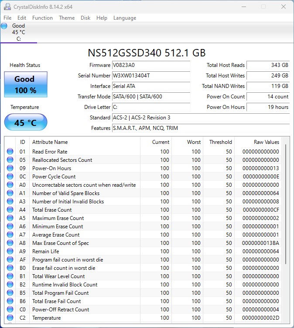294x328 pixels.
Task: Click the status orb for Total Wear Level Count
Action: (10, 276)
